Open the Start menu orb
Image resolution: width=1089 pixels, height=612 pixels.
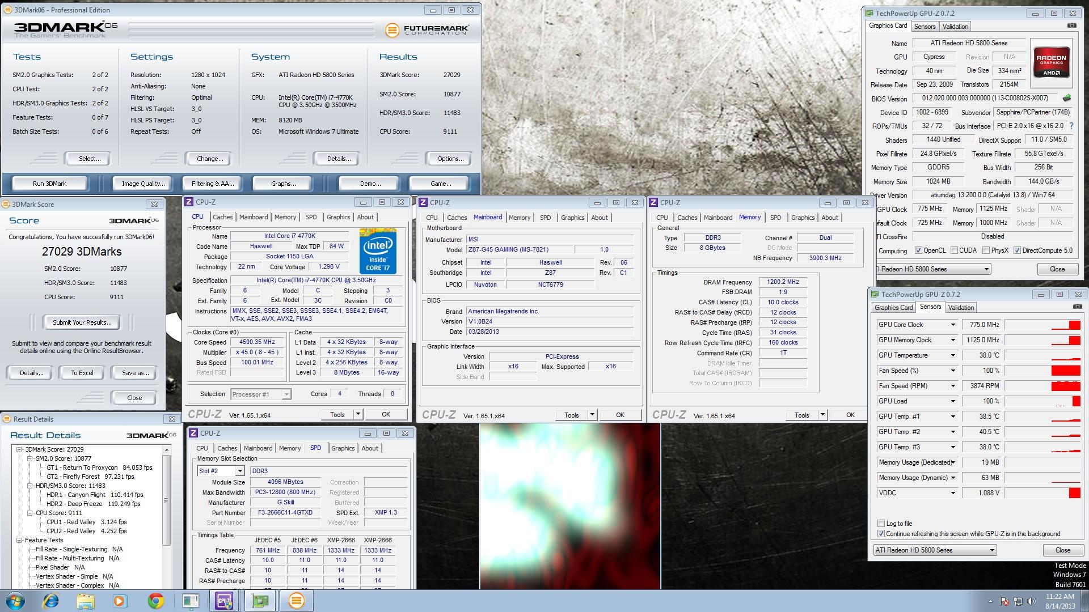15,601
